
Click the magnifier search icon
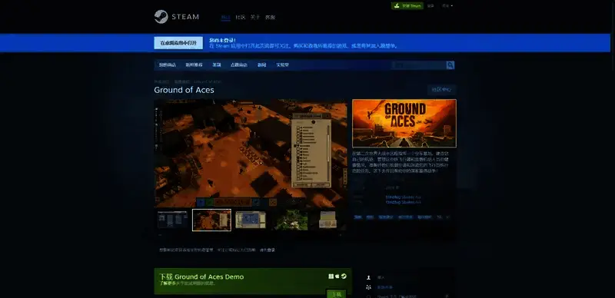(x=450, y=65)
